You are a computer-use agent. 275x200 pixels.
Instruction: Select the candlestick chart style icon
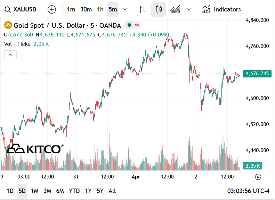tap(159, 9)
